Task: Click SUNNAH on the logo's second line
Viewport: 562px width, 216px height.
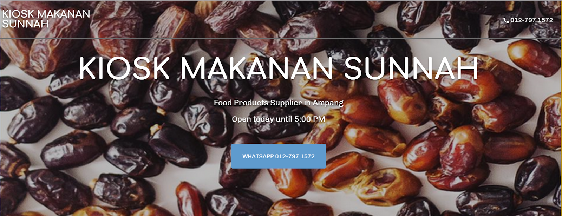Action: click(x=25, y=24)
